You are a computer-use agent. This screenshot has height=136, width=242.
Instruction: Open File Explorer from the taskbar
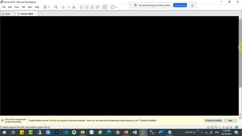tap(83, 132)
